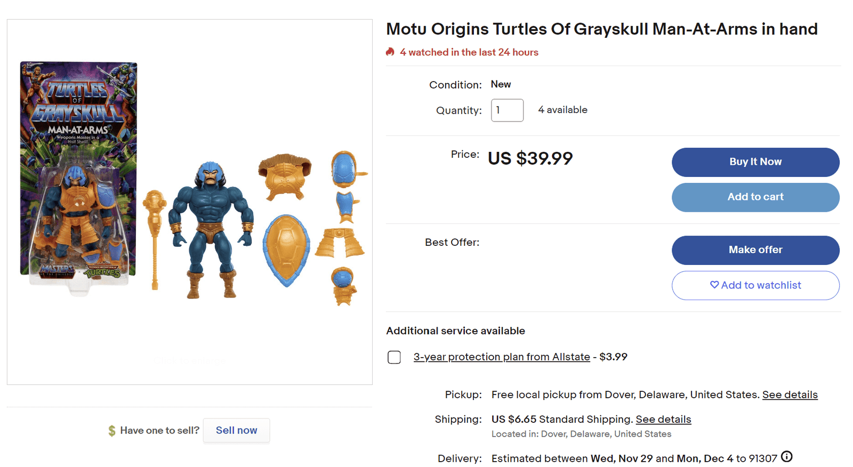Open the Sell now page
853x467 pixels.
point(236,430)
